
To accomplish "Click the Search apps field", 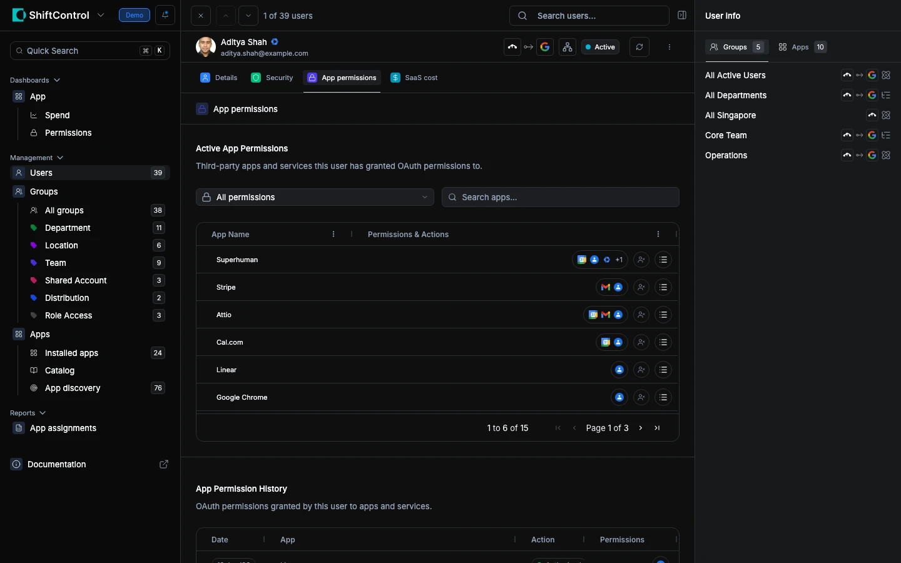I will [561, 197].
